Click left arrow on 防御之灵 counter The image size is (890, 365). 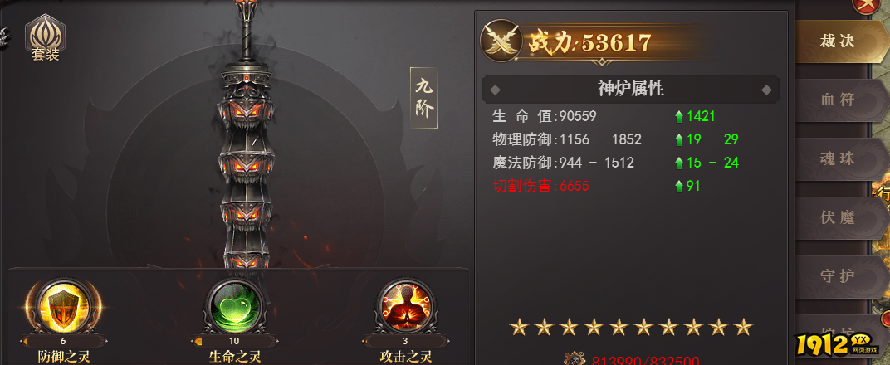(x=26, y=342)
